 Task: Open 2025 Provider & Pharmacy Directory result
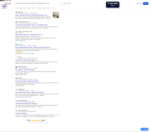pos(26,103)
